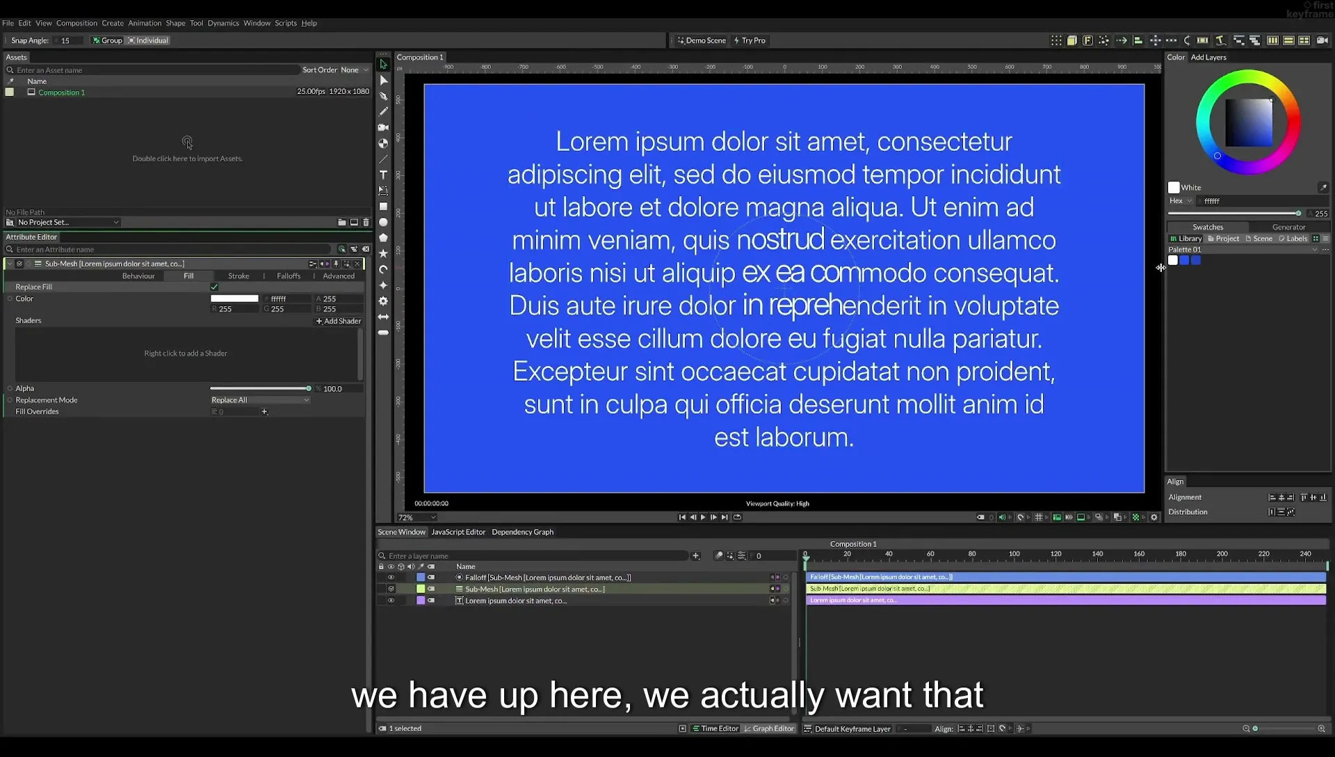Click the layer name search field
Image resolution: width=1335 pixels, height=757 pixels.
(x=537, y=556)
